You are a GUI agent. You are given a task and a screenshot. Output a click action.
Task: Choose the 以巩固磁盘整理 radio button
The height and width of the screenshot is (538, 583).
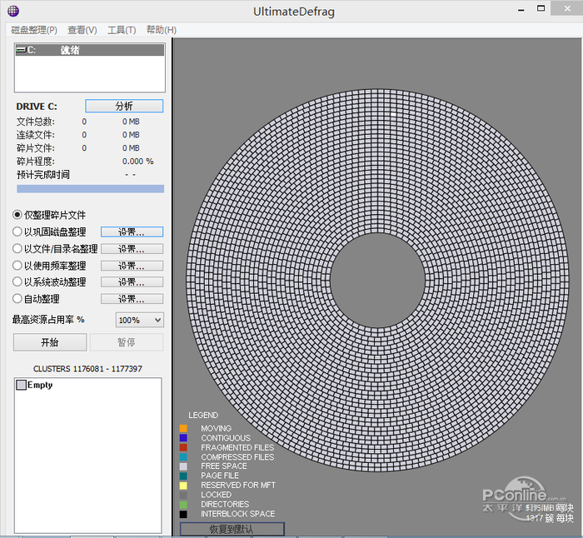pos(17,232)
